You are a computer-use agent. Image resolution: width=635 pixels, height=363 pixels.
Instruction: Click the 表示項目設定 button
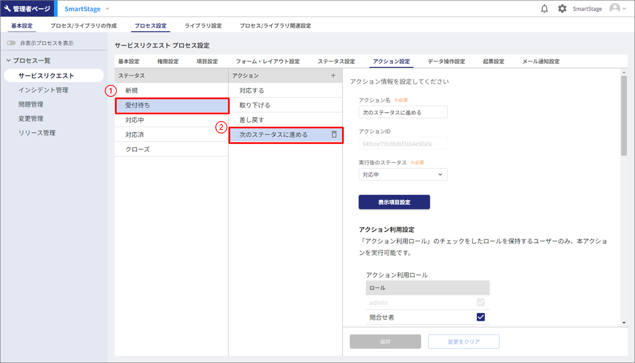coord(394,202)
